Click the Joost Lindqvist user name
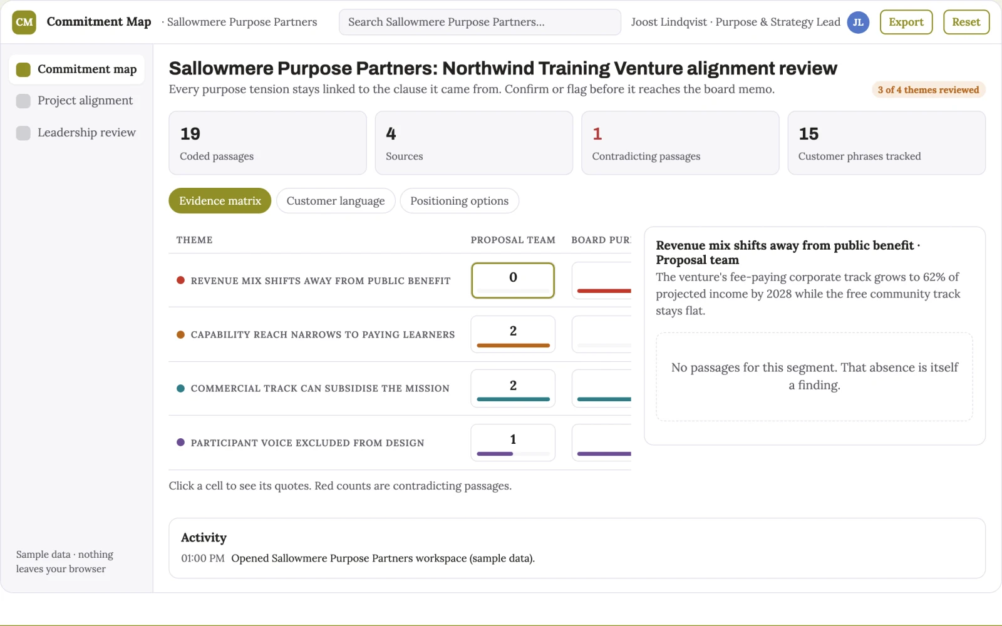 pyautogui.click(x=668, y=22)
